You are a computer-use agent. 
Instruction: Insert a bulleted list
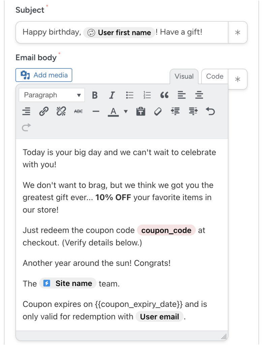pyautogui.click(x=130, y=95)
